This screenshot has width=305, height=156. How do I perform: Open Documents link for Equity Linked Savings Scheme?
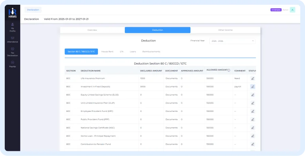point(171,95)
